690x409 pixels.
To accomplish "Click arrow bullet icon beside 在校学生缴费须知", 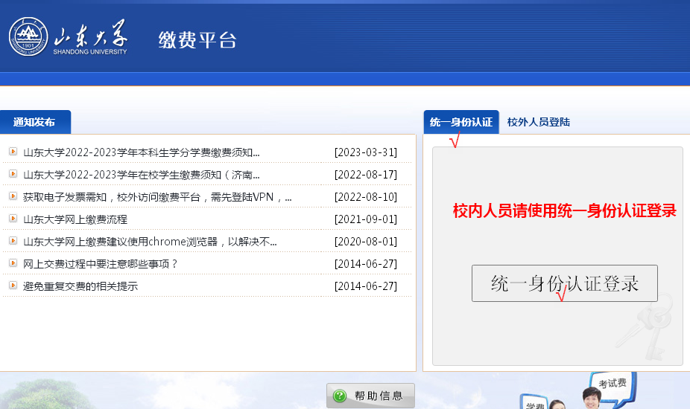I will click(13, 174).
